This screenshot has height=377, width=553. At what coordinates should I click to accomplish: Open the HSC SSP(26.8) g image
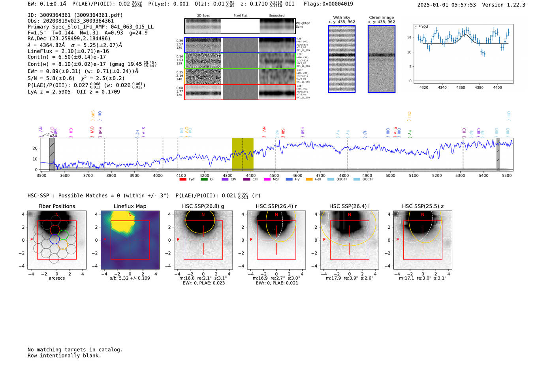[x=203, y=240]
